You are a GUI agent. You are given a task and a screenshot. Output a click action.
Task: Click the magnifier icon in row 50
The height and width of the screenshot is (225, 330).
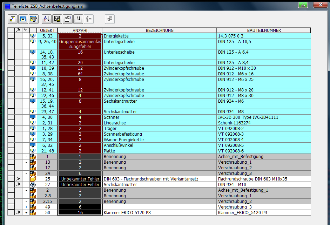click(18, 213)
